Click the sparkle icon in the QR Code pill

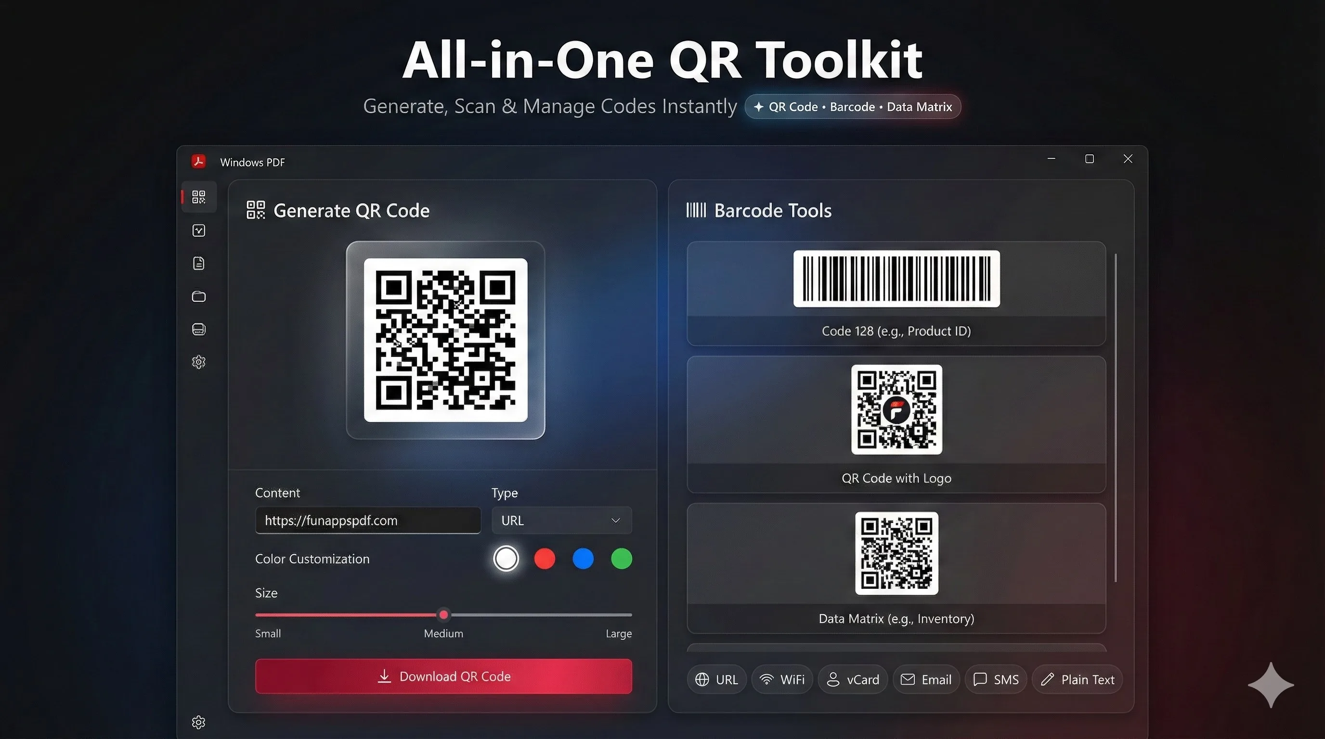(758, 107)
